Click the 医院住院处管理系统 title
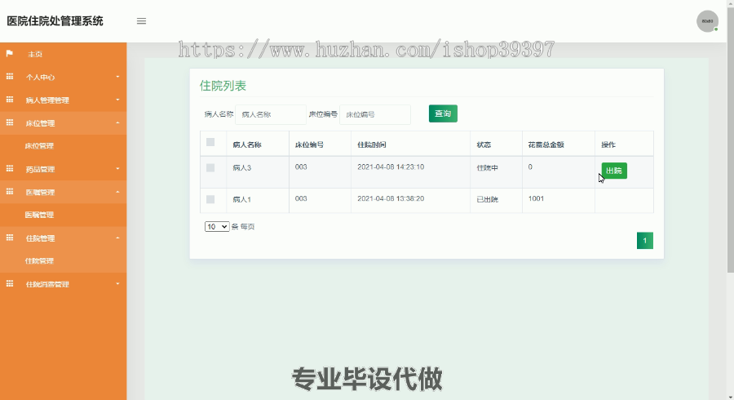Viewport: 734px width, 400px height. (55, 21)
